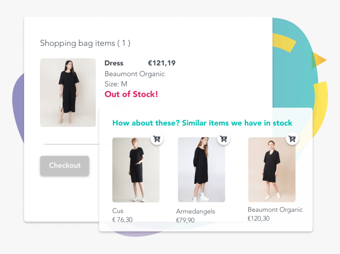Screen dimensions: 340x254
Task: Click the Dress product title
Action: click(114, 63)
